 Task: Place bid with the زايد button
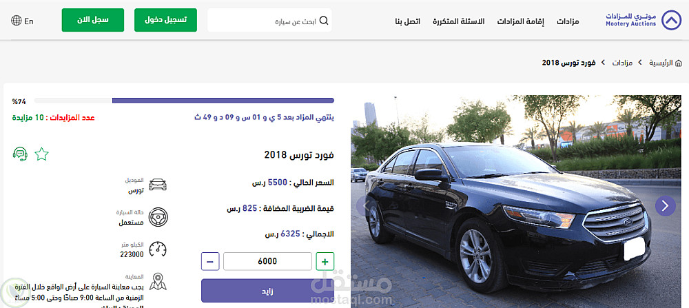[267, 291]
